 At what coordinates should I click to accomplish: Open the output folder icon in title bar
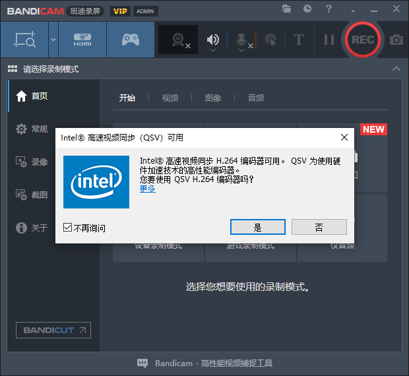pos(286,9)
